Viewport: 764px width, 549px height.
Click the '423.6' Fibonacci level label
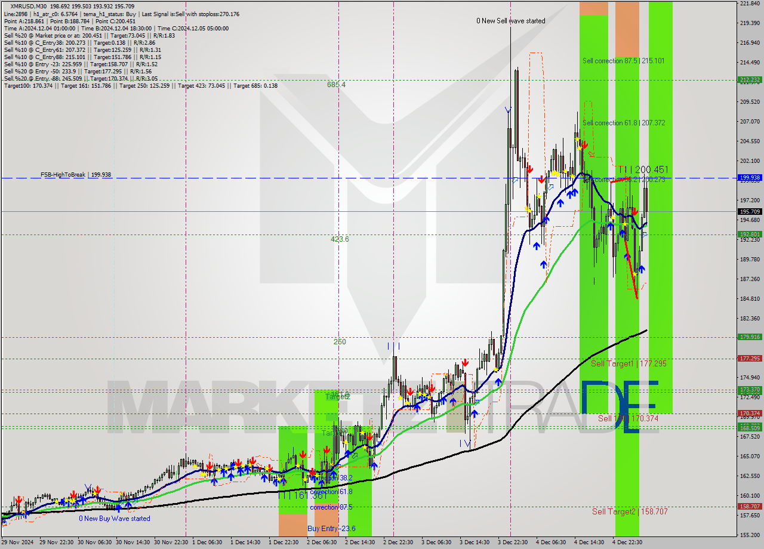click(340, 239)
